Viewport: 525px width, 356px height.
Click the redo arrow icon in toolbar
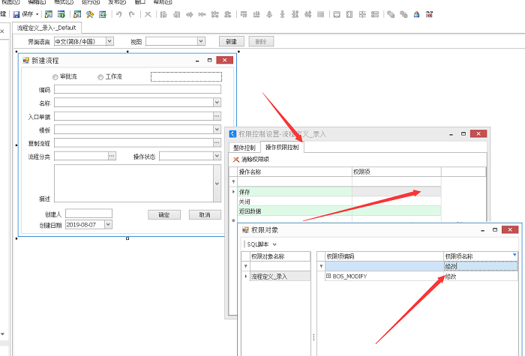pyautogui.click(x=132, y=14)
